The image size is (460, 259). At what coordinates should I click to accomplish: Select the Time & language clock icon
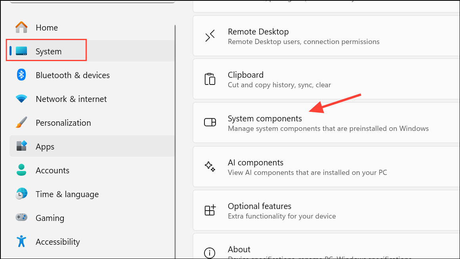[21, 194]
